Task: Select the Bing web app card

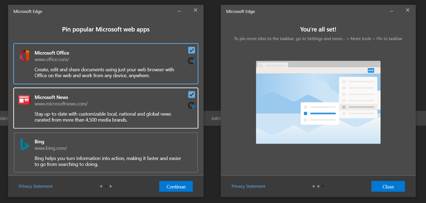Action: pyautogui.click(x=106, y=152)
